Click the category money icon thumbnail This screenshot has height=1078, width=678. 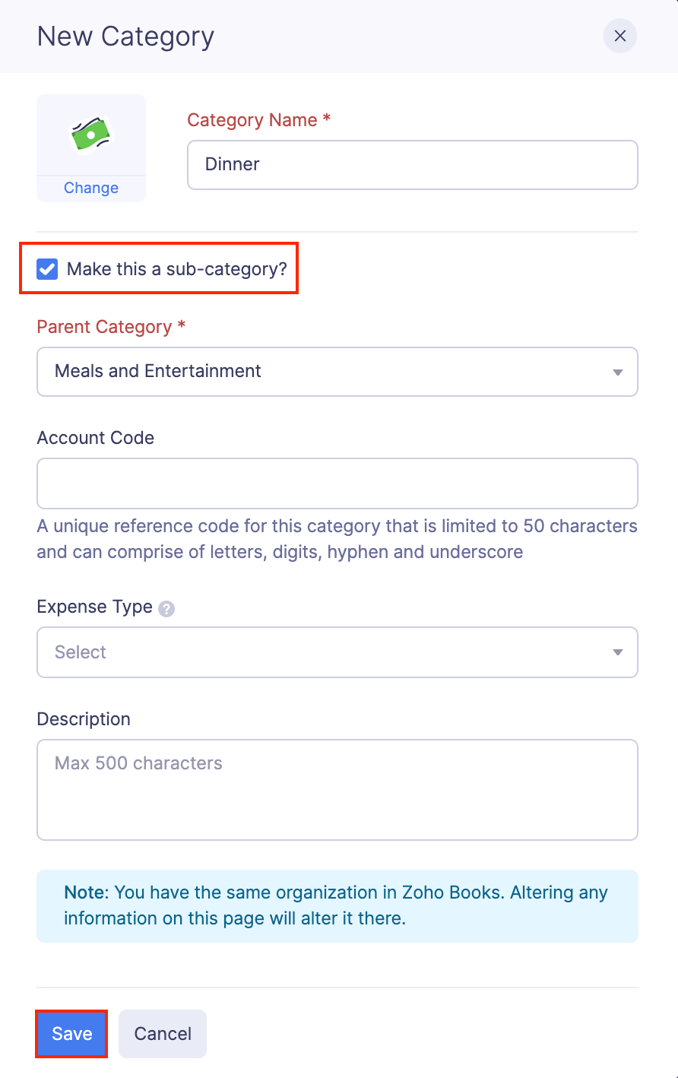pyautogui.click(x=90, y=137)
